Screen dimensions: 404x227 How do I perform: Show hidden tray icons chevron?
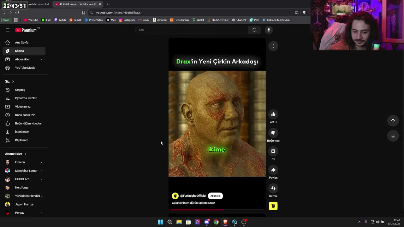click(359, 222)
